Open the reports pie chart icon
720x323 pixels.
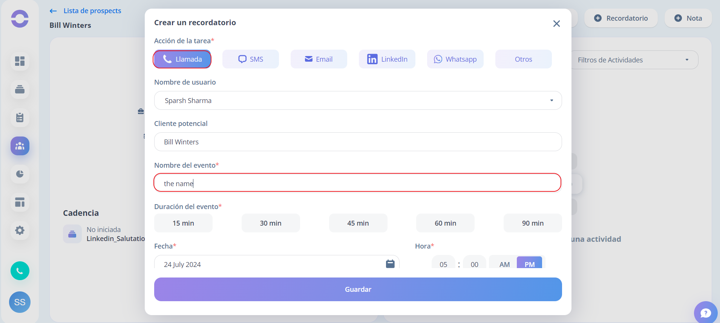[20, 174]
